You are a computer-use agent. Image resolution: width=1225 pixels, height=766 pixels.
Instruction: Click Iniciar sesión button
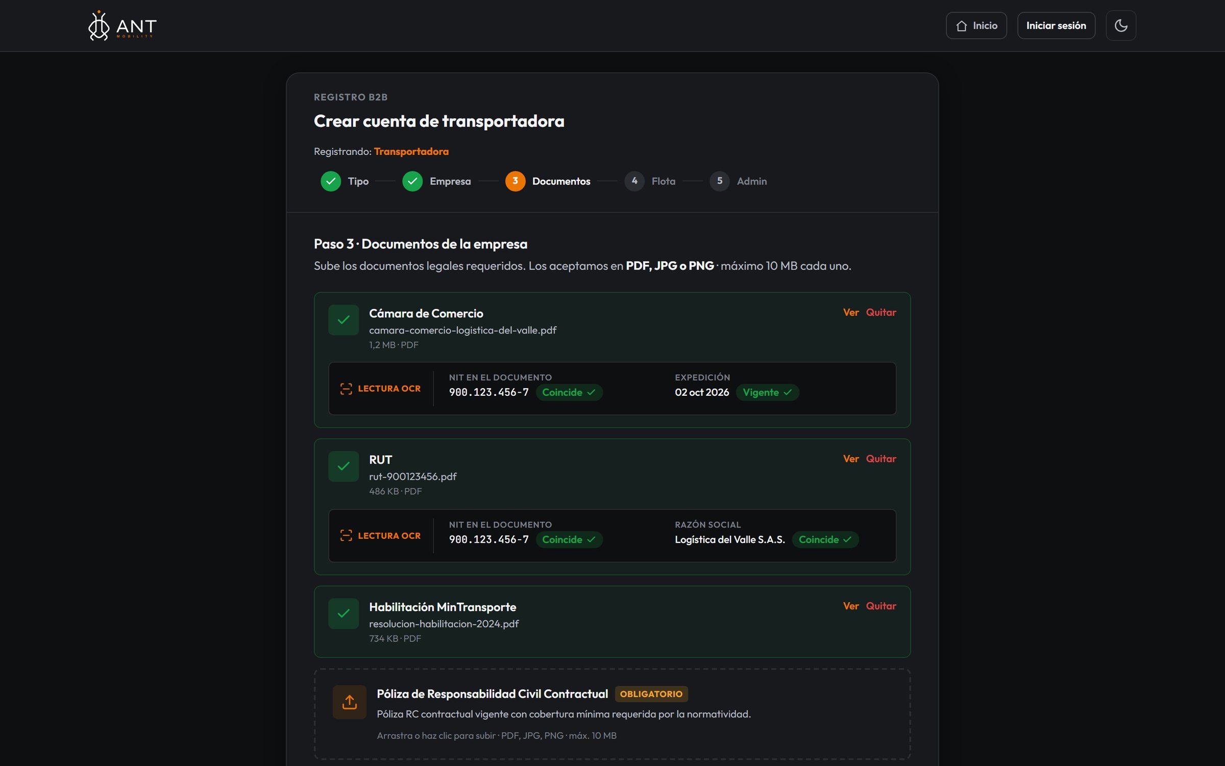1056,26
